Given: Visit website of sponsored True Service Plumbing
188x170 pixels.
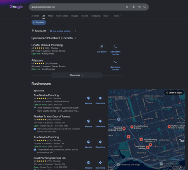Looking at the screenshot, I should [89, 100].
